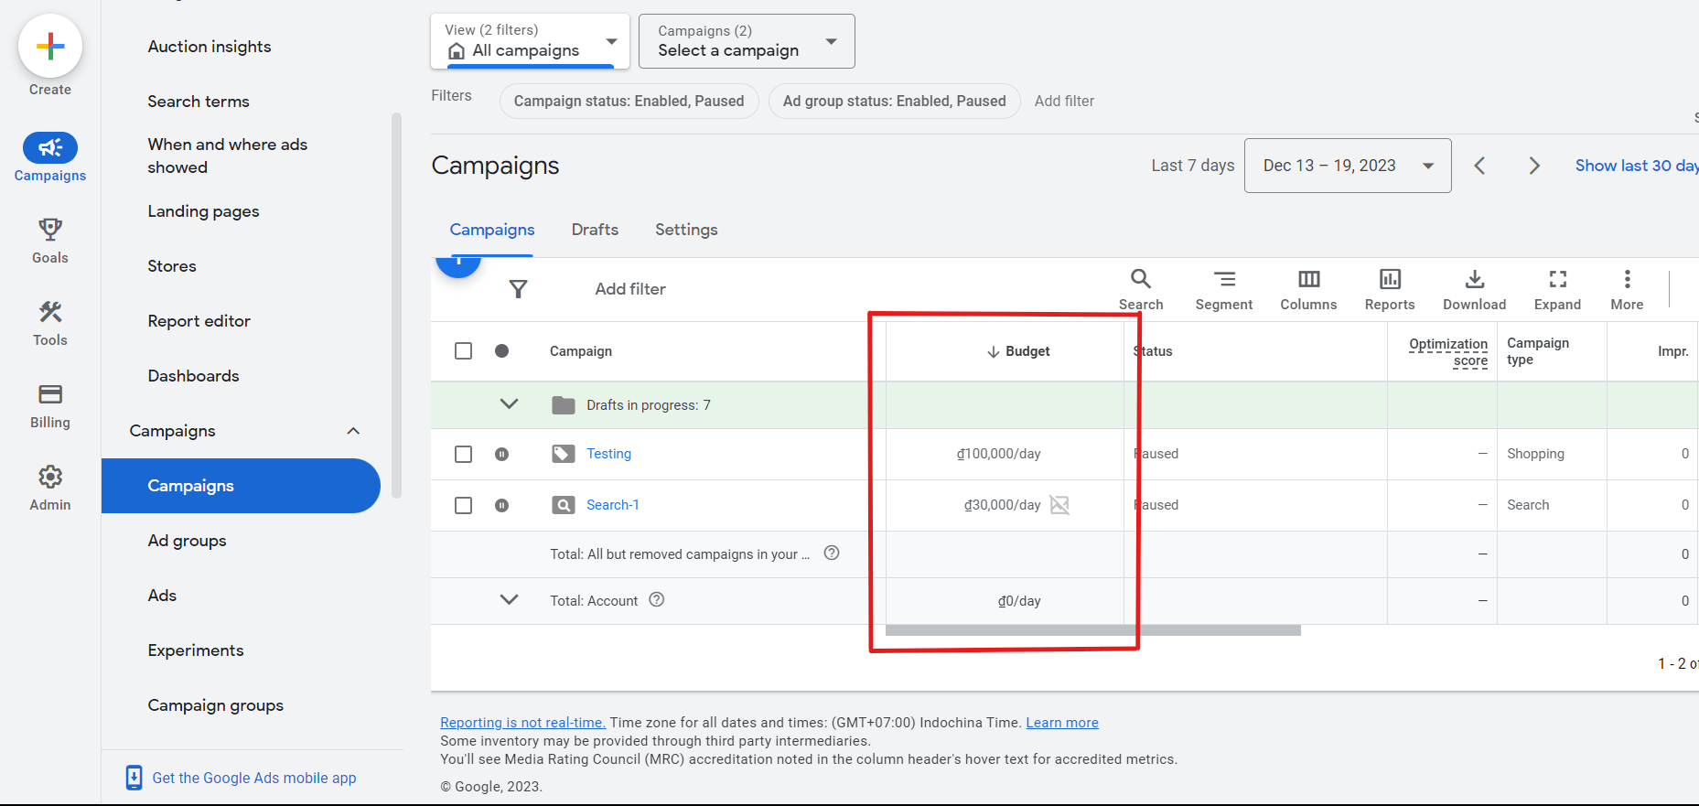Click Add filter field in table toolbar
Viewport: 1699px width, 806px height.
(x=630, y=289)
